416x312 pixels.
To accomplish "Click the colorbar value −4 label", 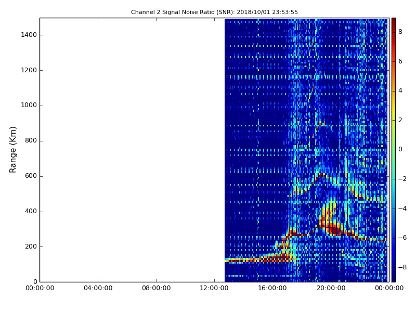I will coord(402,209).
